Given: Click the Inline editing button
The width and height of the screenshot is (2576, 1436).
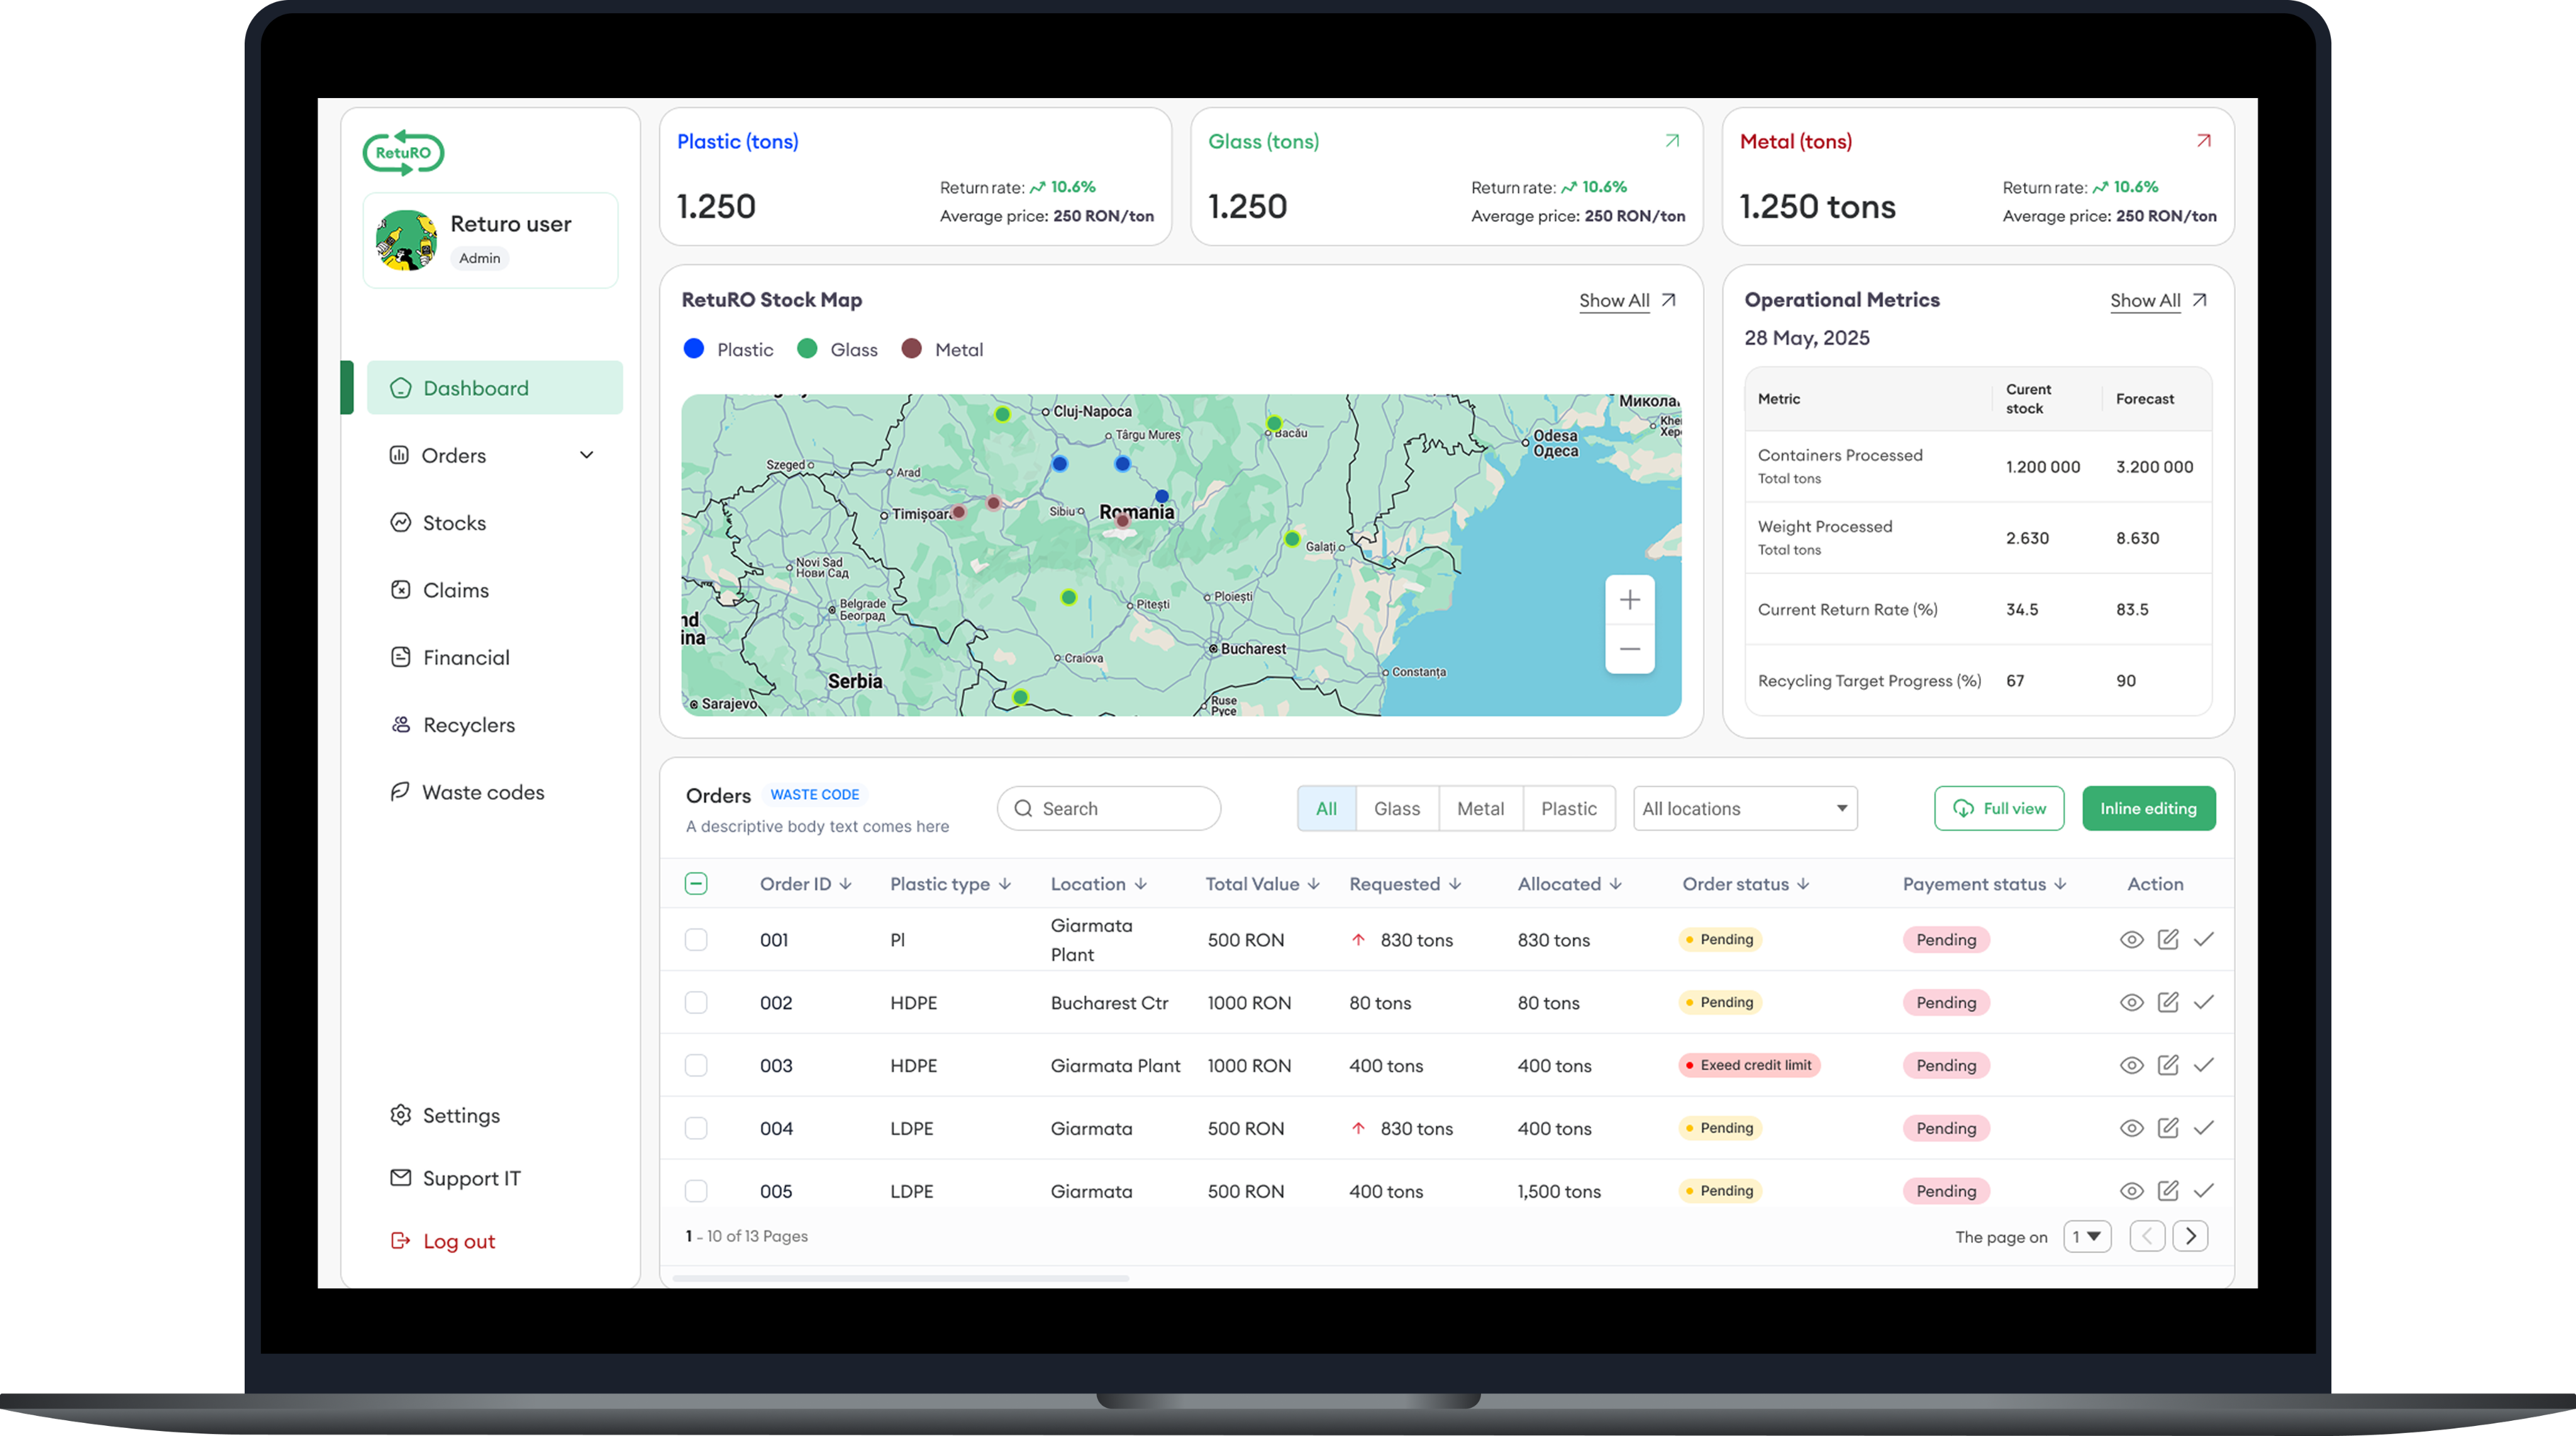Looking at the screenshot, I should [x=2148, y=808].
